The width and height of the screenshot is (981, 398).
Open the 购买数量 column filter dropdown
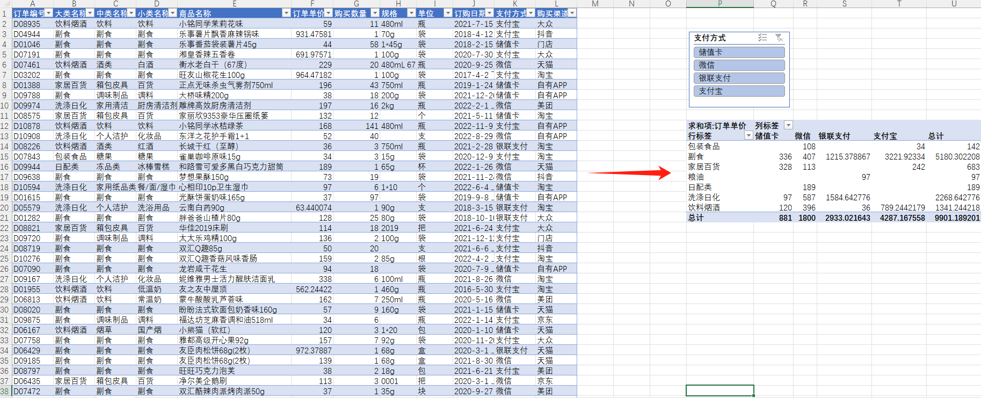[x=375, y=13]
